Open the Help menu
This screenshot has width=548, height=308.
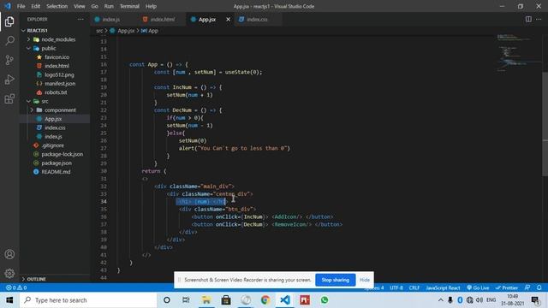point(151,6)
